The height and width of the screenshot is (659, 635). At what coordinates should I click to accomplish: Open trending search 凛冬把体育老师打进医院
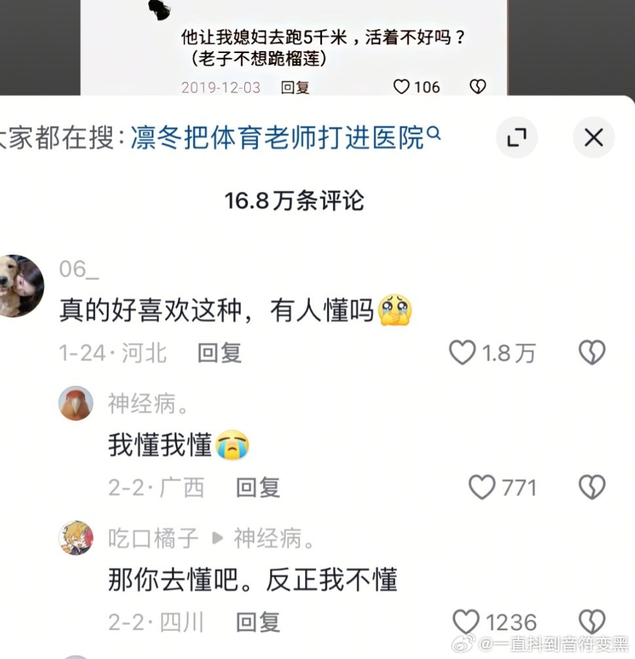pos(278,137)
